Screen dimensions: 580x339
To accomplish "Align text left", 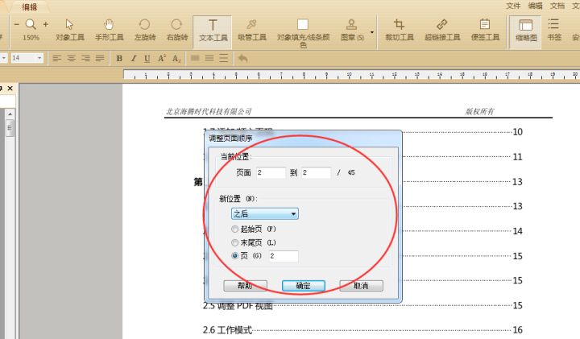I will [x=56, y=58].
